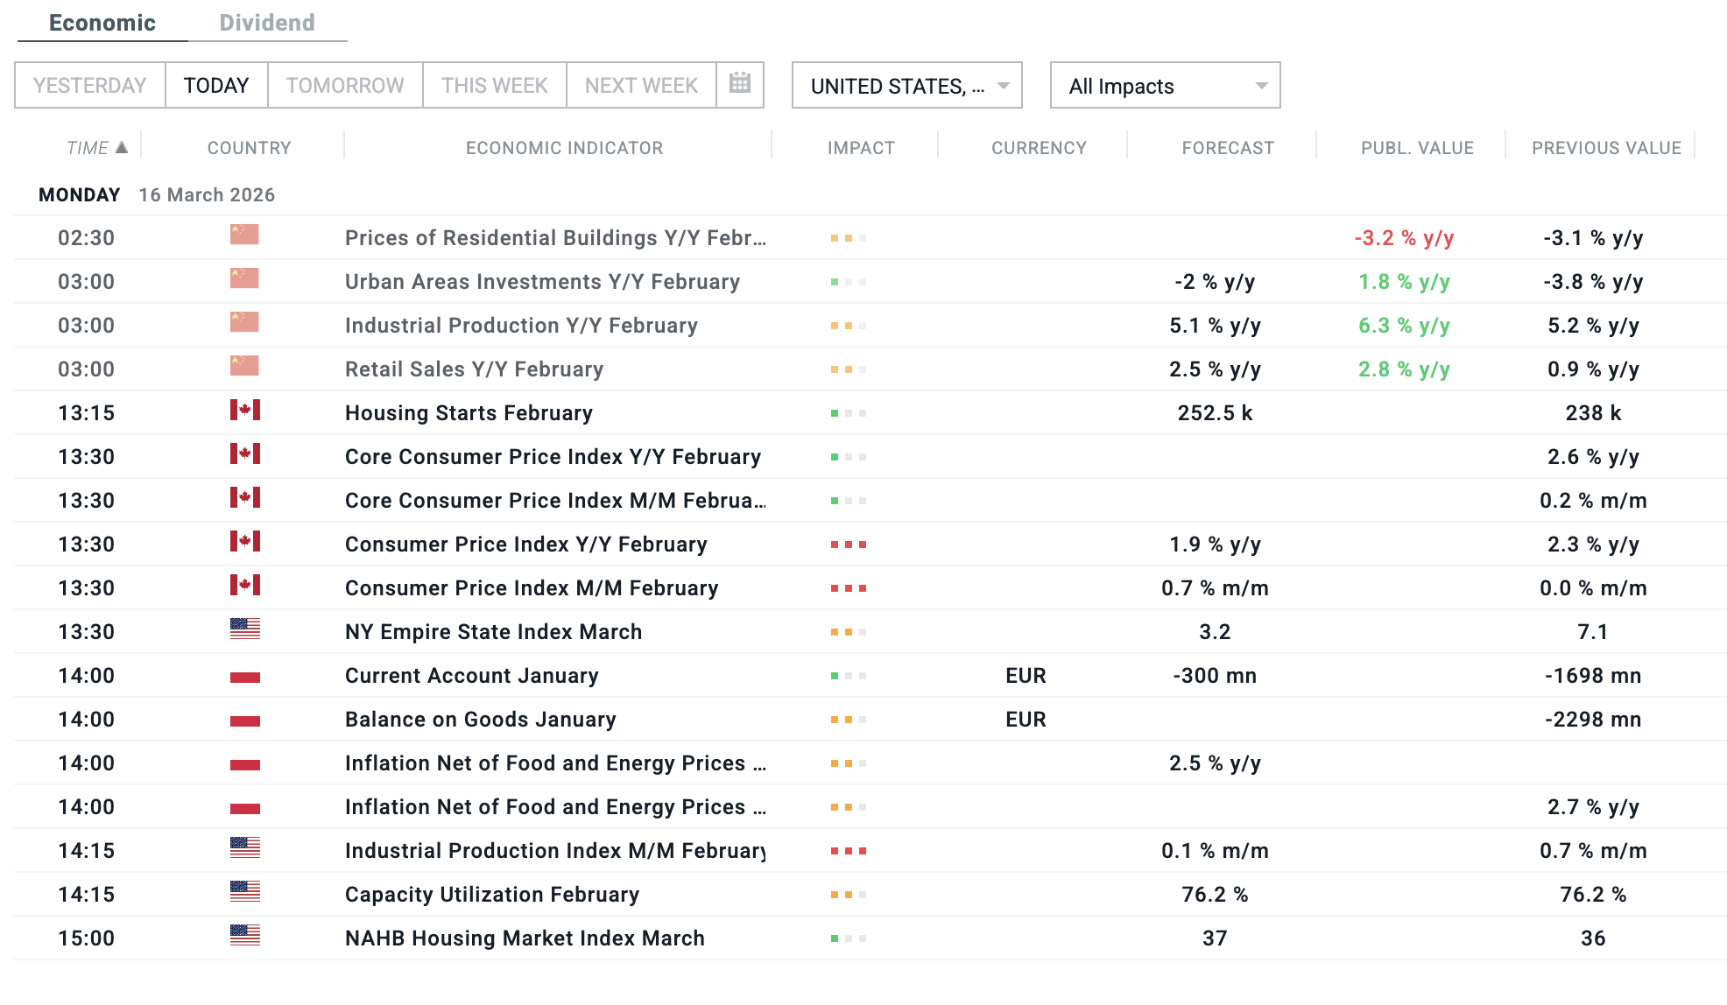Click Poland flag beside Current Account January
Screen dimensions: 1727x1005
(244, 676)
